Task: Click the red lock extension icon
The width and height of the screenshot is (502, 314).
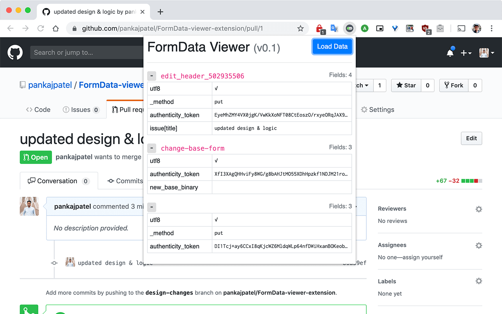Action: [320, 28]
